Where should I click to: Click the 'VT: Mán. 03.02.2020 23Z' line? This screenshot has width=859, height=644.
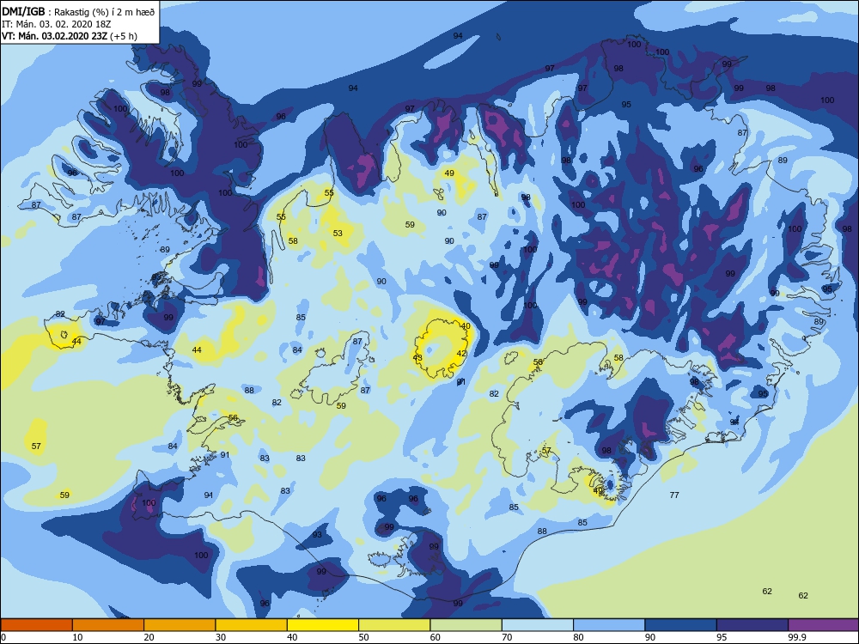[55, 36]
